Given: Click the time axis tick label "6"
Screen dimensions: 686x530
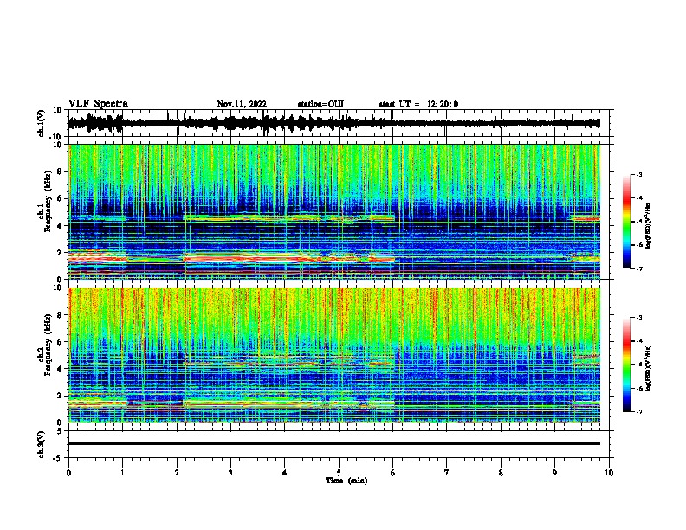Looking at the screenshot, I should coord(393,473).
